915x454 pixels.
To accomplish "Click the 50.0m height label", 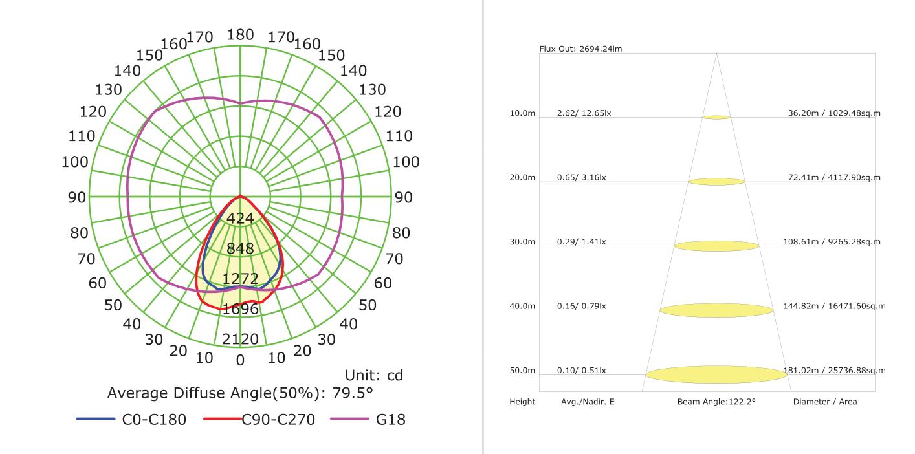I will pos(522,371).
